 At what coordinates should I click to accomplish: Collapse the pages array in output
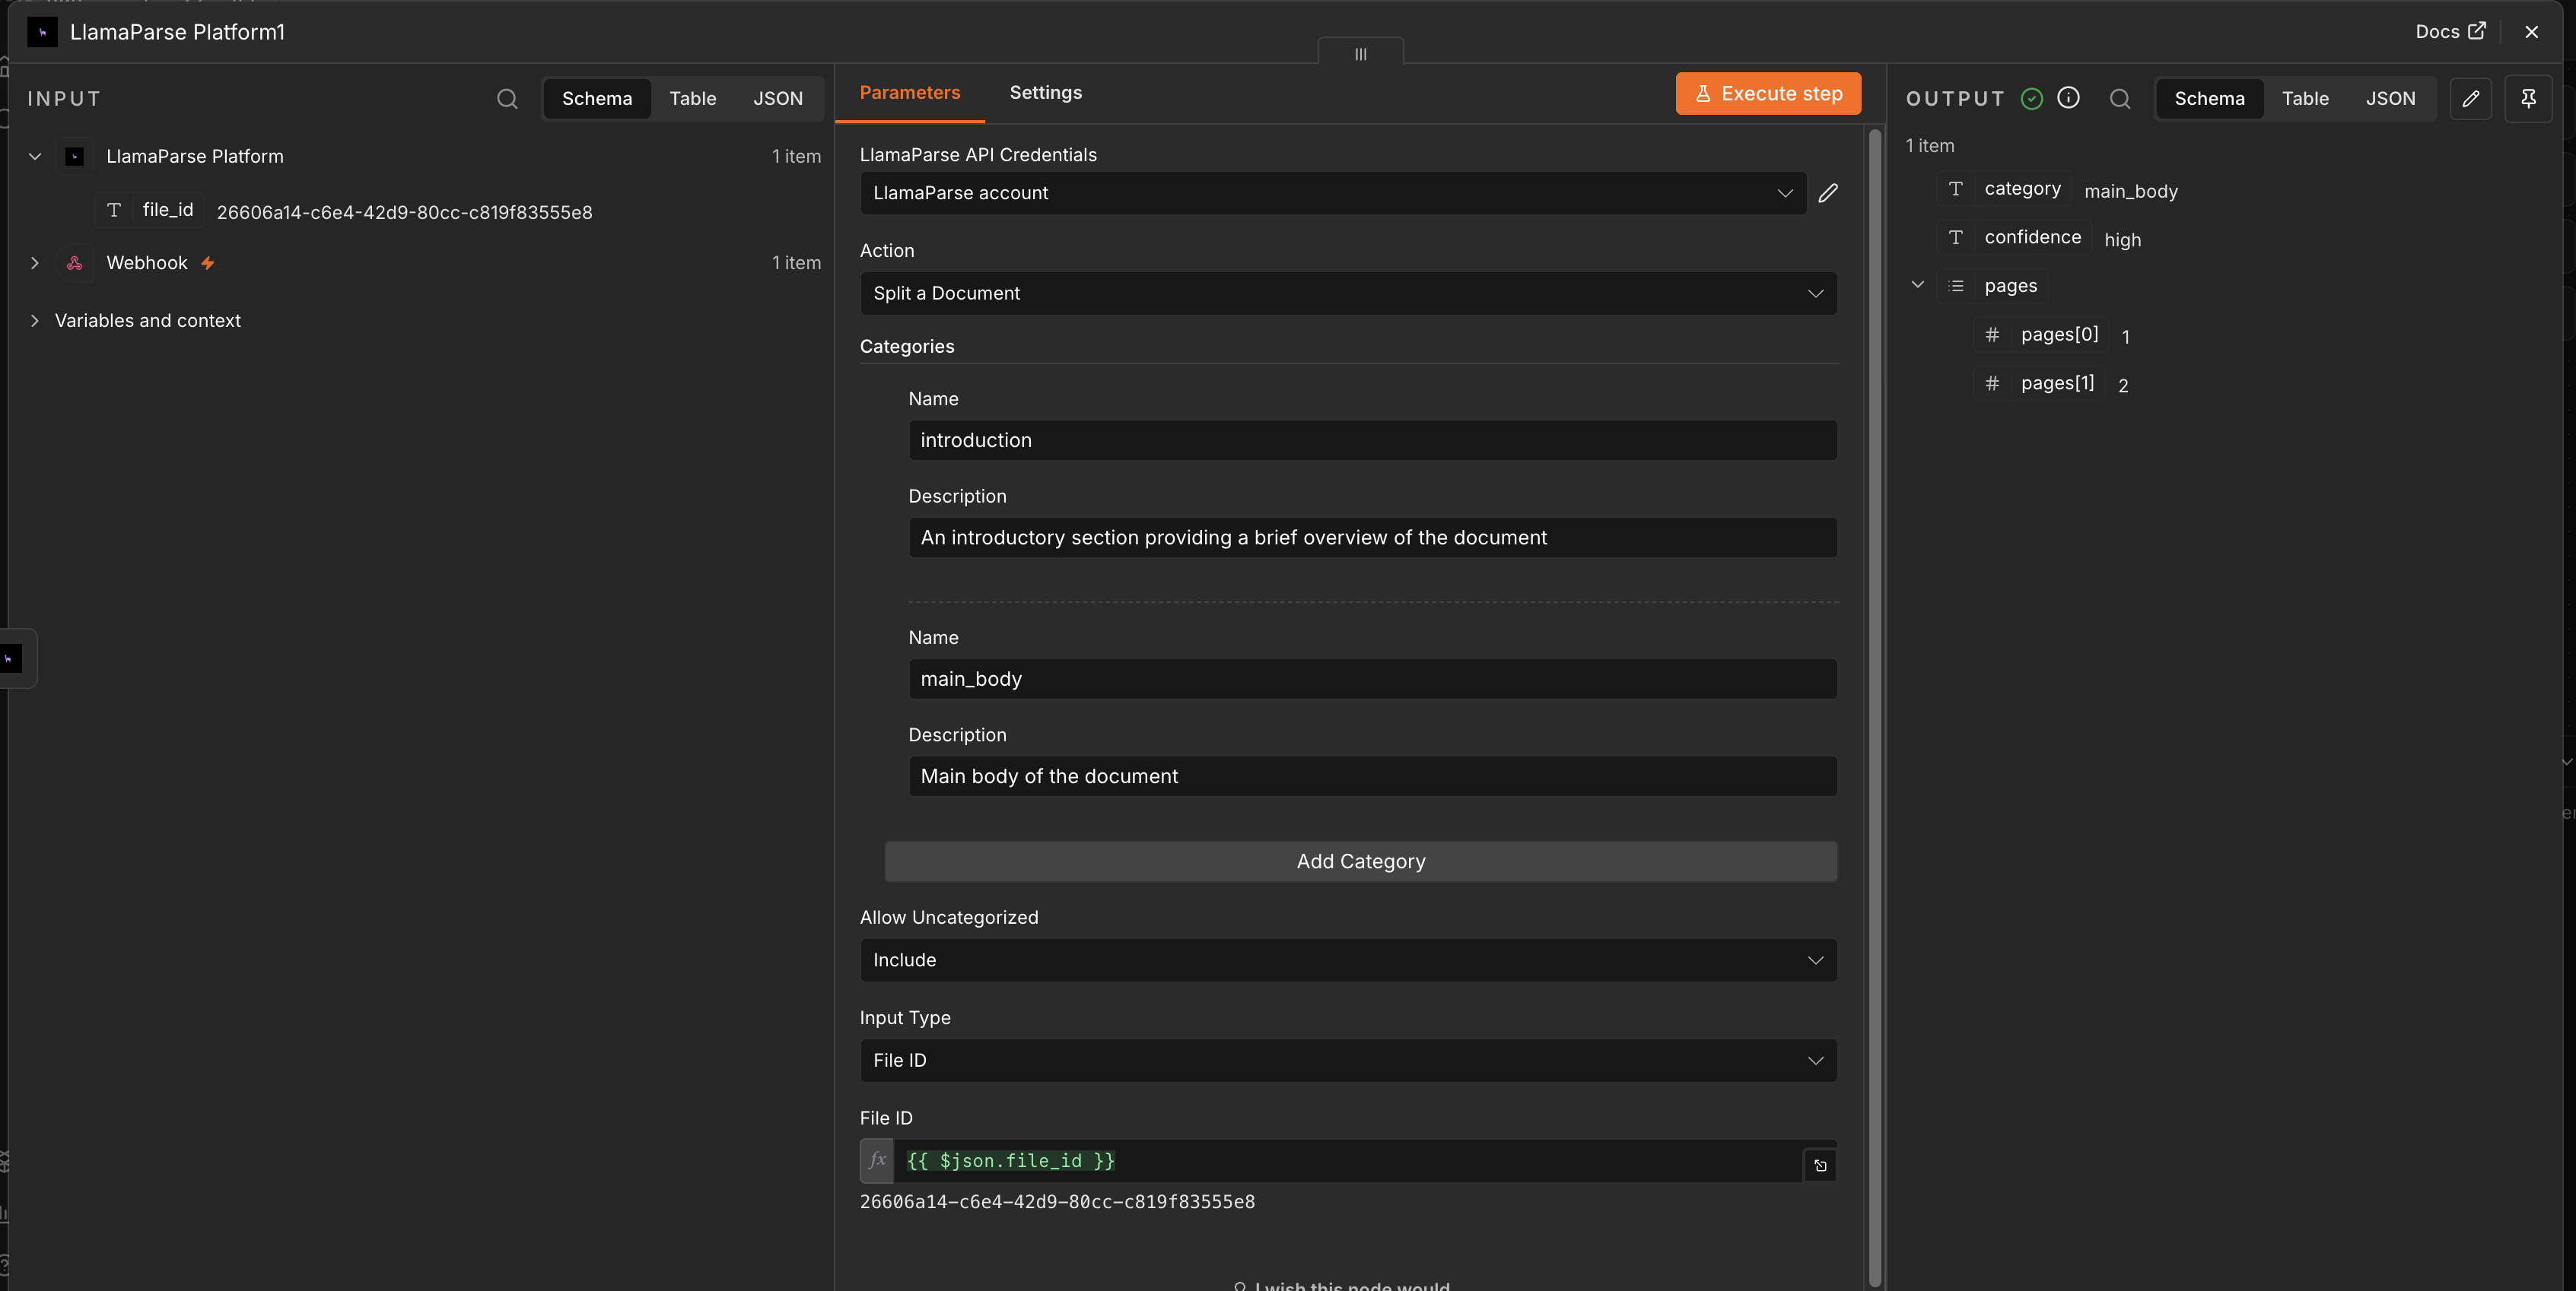pyautogui.click(x=1918, y=285)
